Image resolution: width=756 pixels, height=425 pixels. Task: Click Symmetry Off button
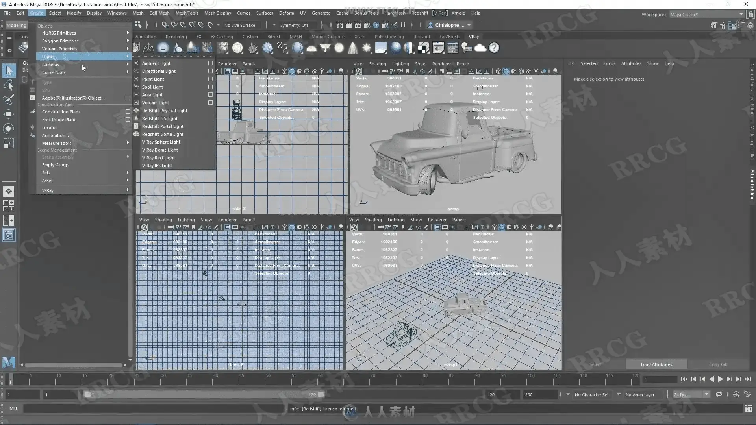coord(294,25)
